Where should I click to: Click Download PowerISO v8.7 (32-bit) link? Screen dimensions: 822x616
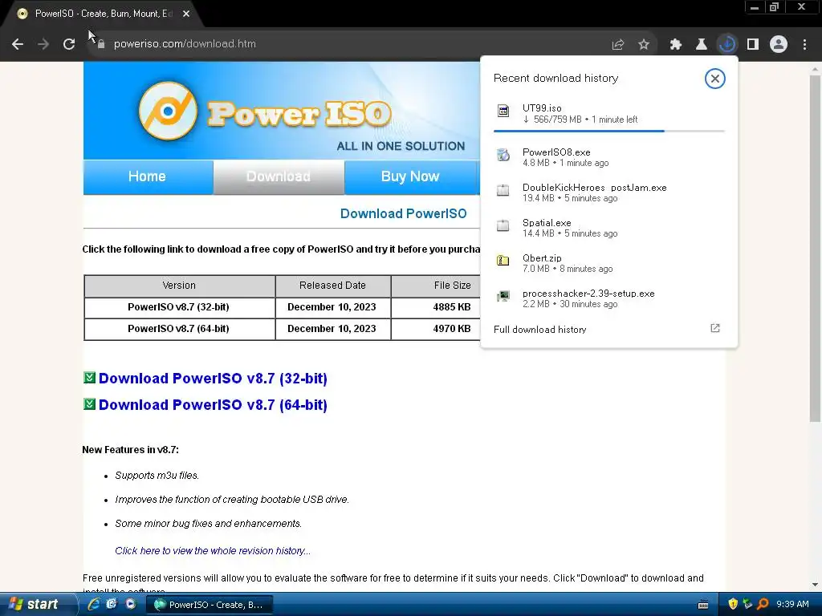pos(213,379)
